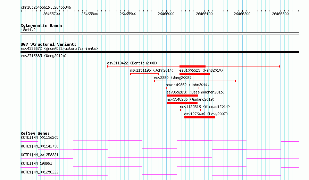Open variant nsv4336672 (gnomADStructuralVariants) label
The image size is (309, 180).
tap(59, 48)
